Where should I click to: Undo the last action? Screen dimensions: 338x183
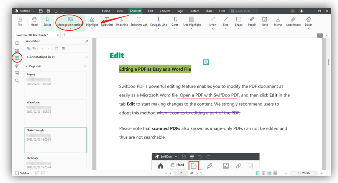pyautogui.click(x=56, y=11)
